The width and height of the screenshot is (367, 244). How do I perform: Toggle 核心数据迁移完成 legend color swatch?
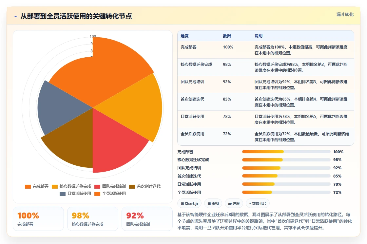pyautogui.click(x=54, y=186)
